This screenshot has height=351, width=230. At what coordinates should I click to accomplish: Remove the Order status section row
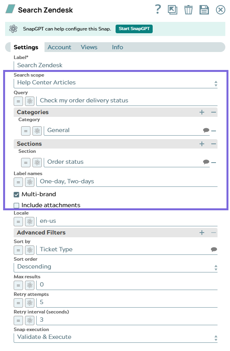pyautogui.click(x=214, y=162)
